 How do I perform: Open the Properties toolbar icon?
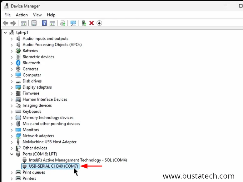(x=34, y=23)
